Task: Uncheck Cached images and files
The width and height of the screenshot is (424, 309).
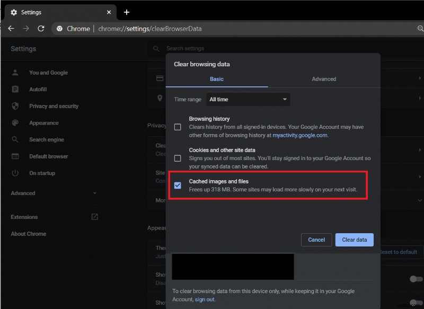Action: click(x=178, y=186)
